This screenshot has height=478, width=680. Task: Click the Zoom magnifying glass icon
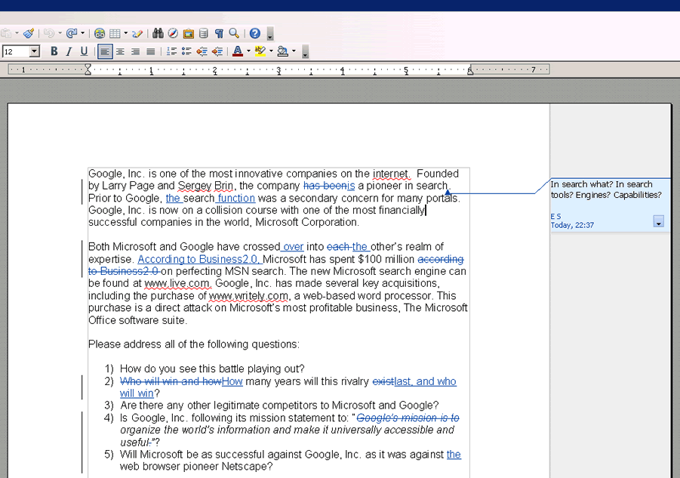[x=234, y=33]
